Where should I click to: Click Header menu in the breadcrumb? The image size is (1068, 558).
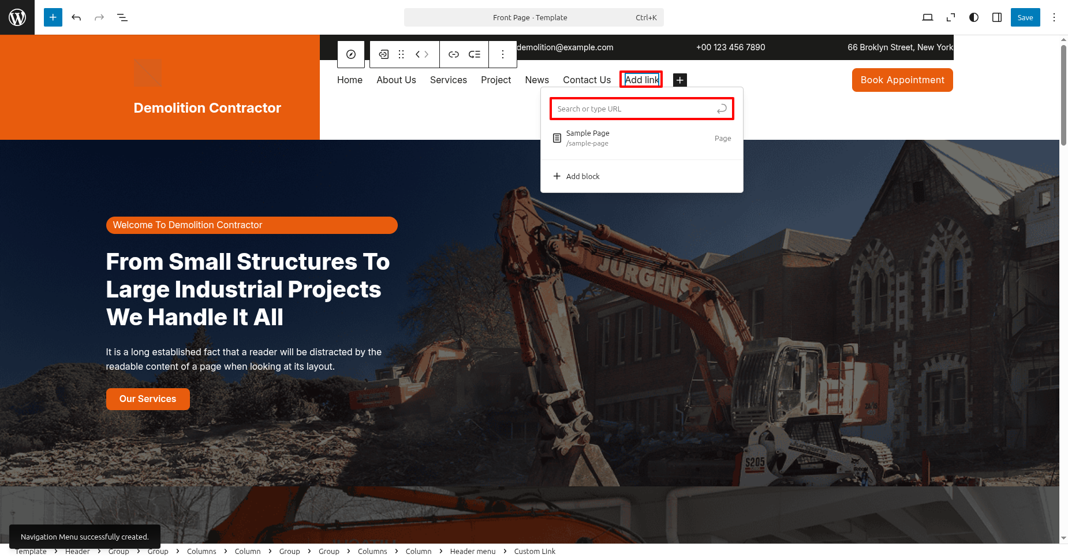pos(472,551)
